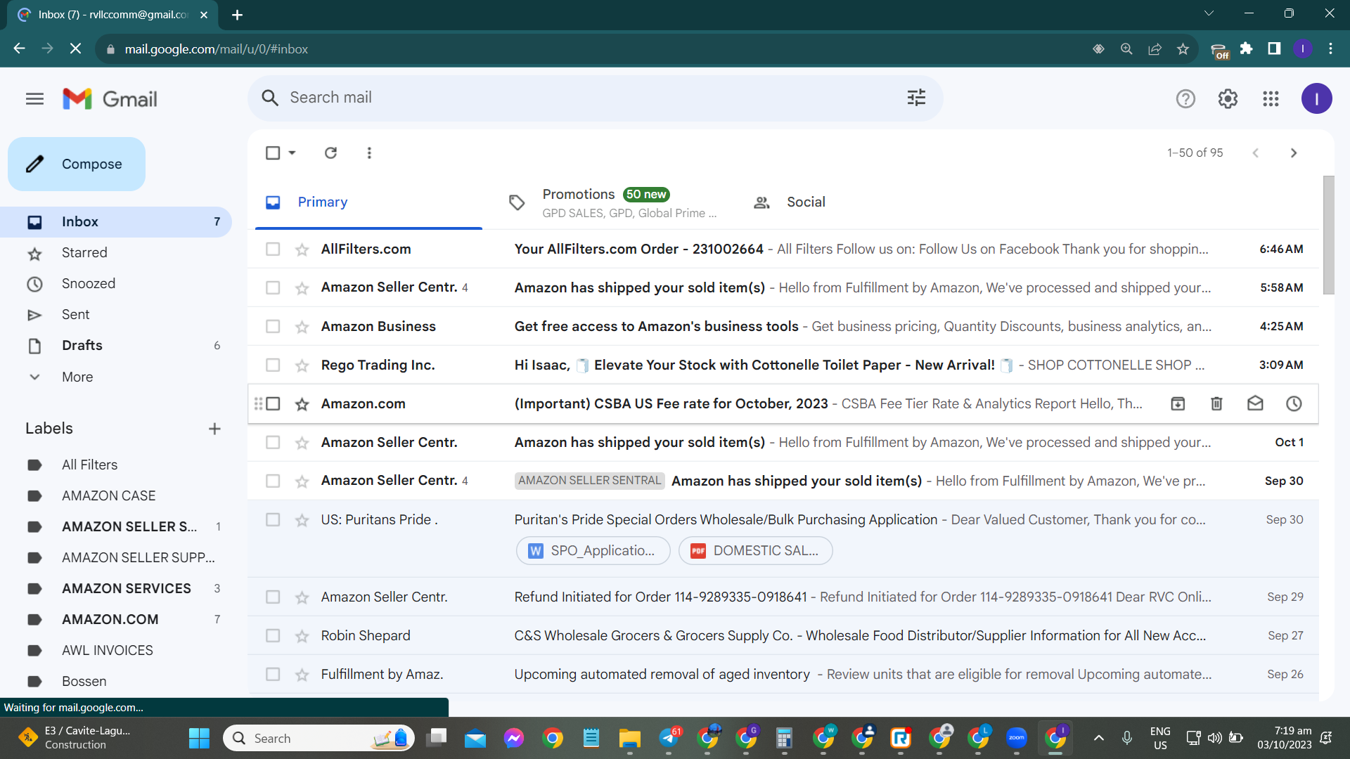Open the DOMESTIC SAL... PDF attachment
Screen dimensions: 1350x759
coord(755,551)
